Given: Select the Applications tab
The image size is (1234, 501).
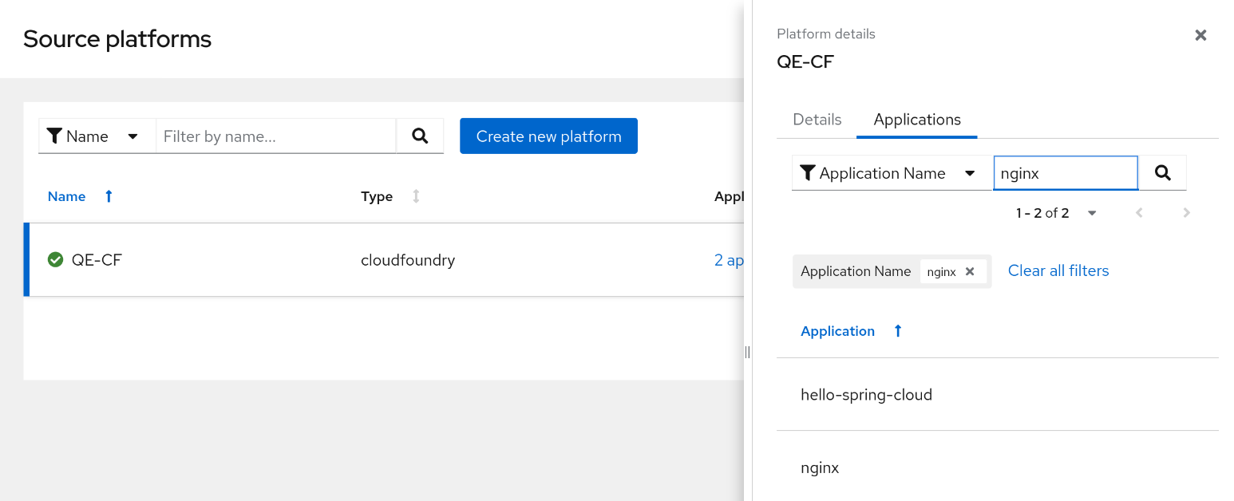Looking at the screenshot, I should (917, 120).
